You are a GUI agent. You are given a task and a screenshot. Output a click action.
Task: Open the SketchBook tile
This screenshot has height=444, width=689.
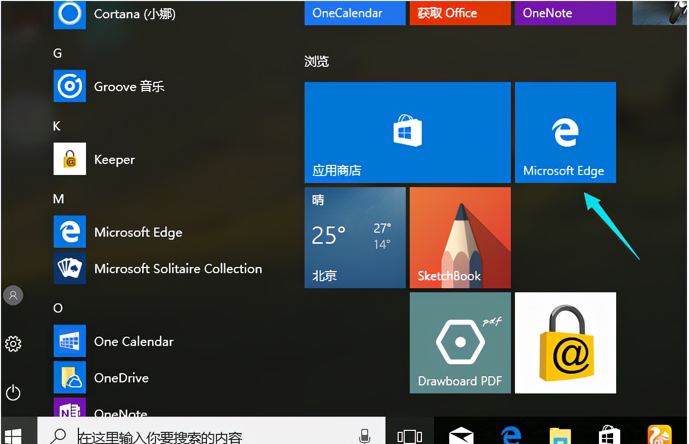tap(459, 238)
